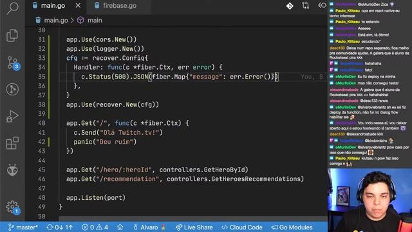This screenshot has width=412, height=232.
Task: Click the streamer webcam overlay
Action: tap(370, 200)
